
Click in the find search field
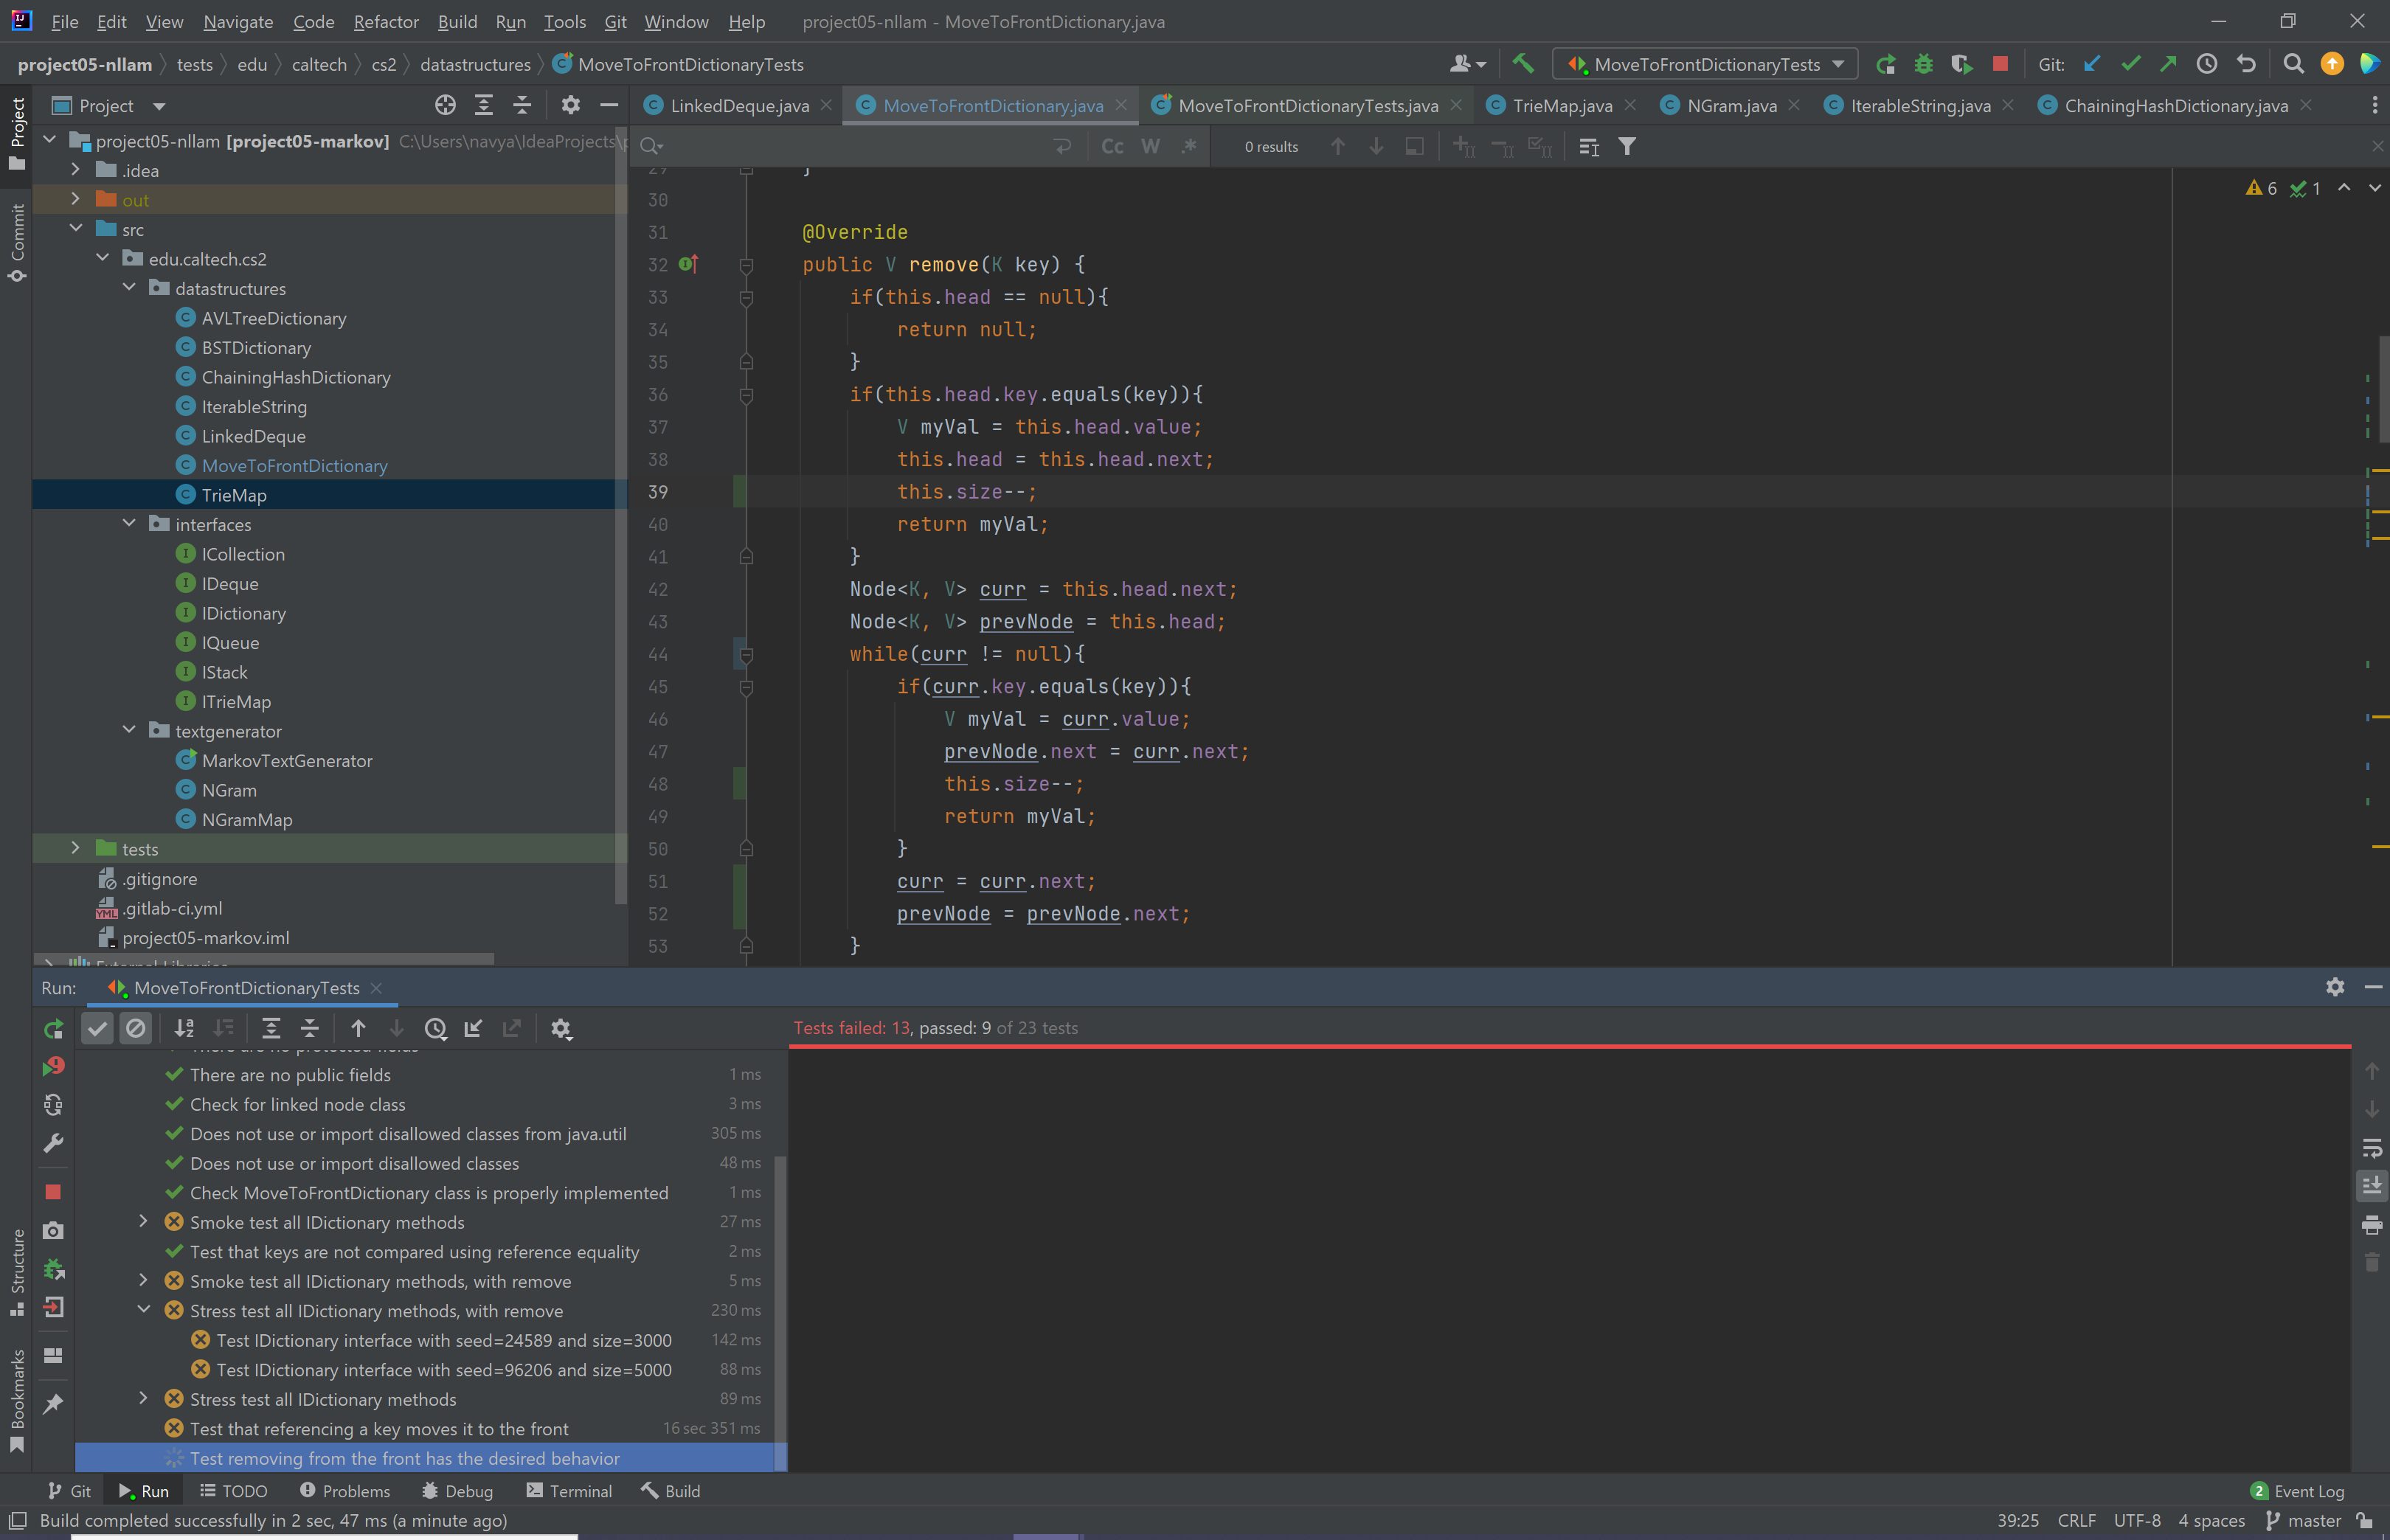coord(850,147)
